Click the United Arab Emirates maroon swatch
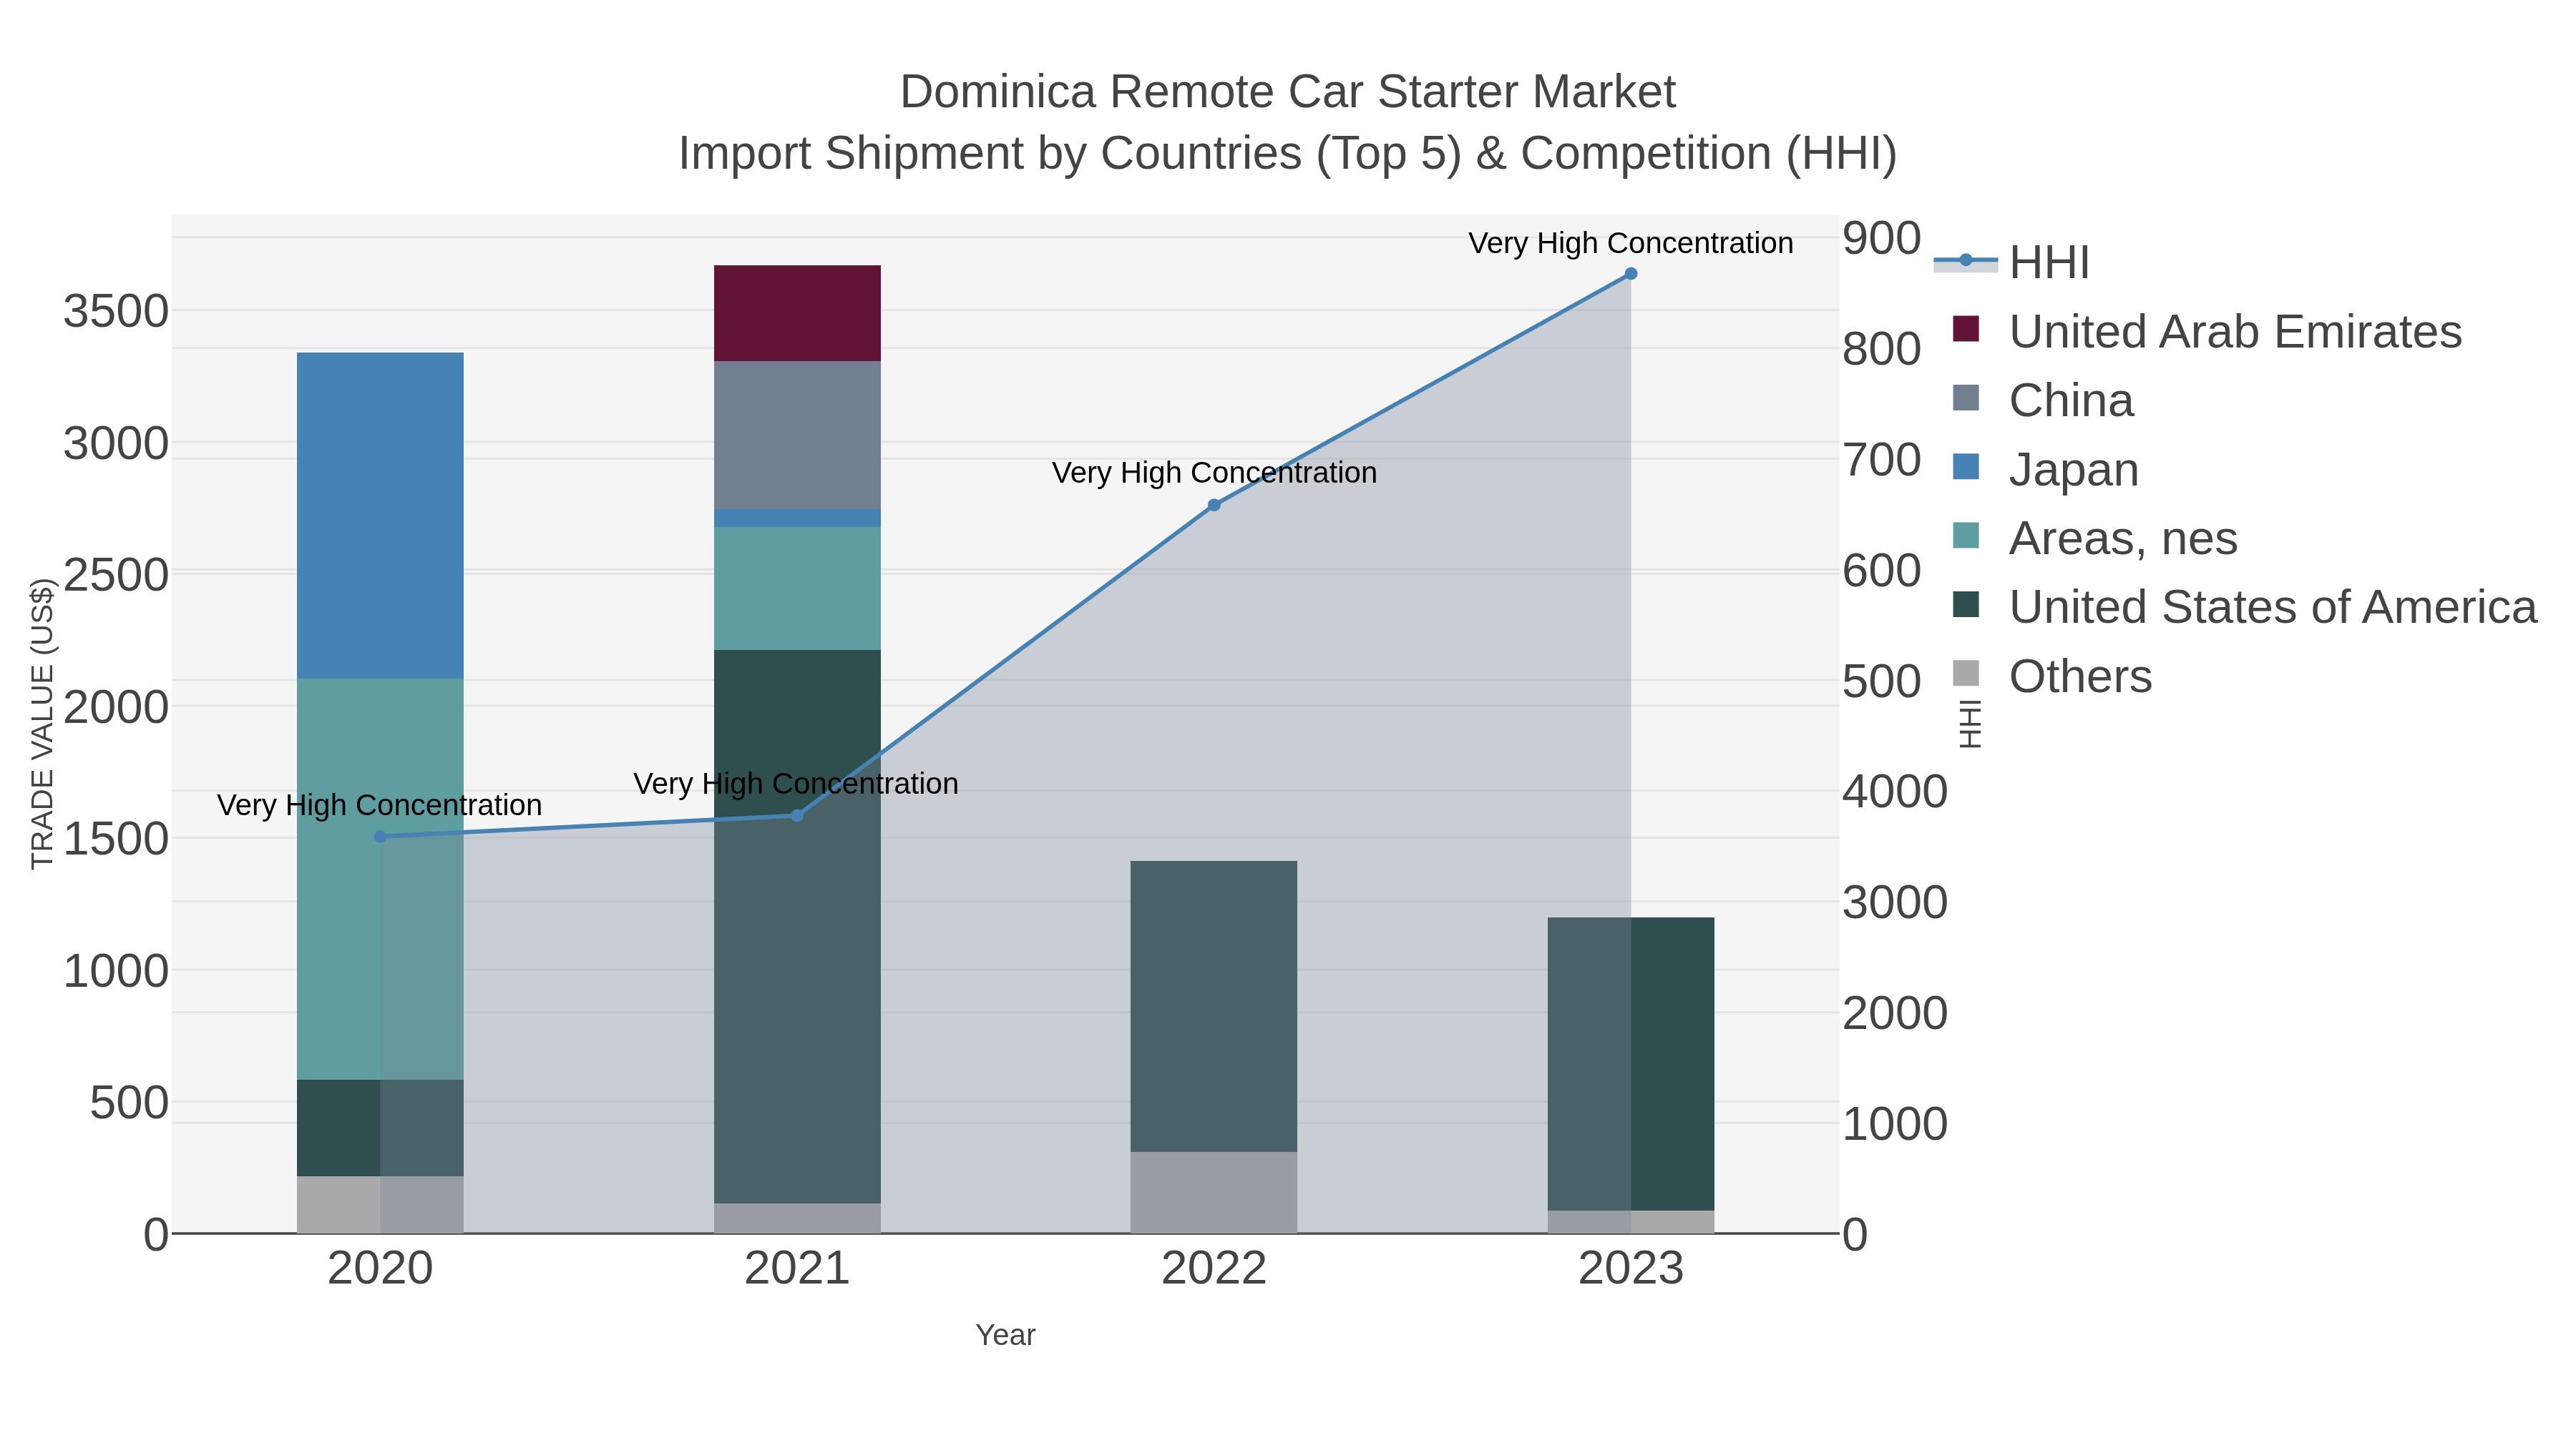Image resolution: width=2576 pixels, height=1448 pixels. click(x=1966, y=329)
